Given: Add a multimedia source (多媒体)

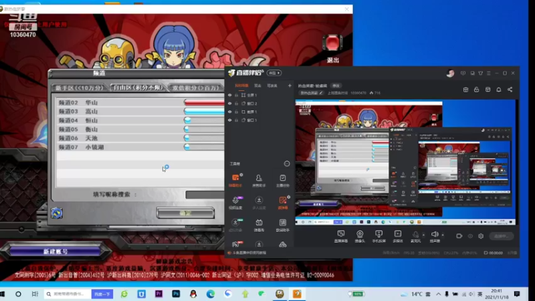Looking at the screenshot, I should click(x=398, y=236).
